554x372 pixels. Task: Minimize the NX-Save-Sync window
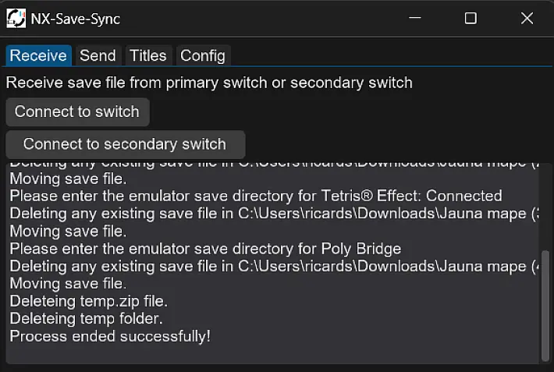415,18
